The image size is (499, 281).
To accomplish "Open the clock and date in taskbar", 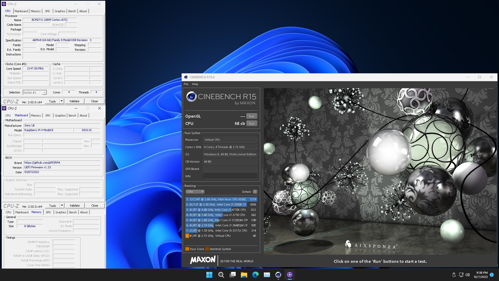I will pos(481,275).
